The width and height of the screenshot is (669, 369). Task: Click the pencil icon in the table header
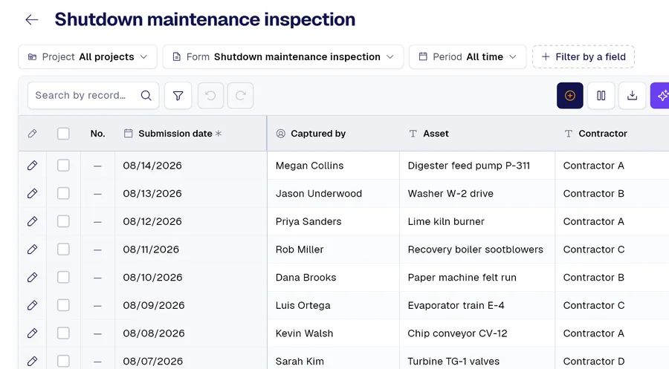coord(32,134)
